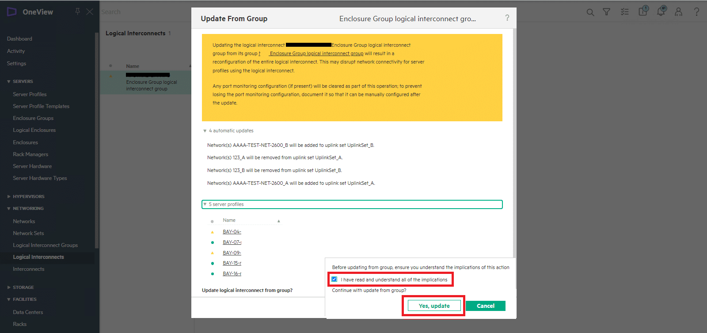Open help in Update From Group dialog
The image size is (707, 333).
pyautogui.click(x=507, y=18)
